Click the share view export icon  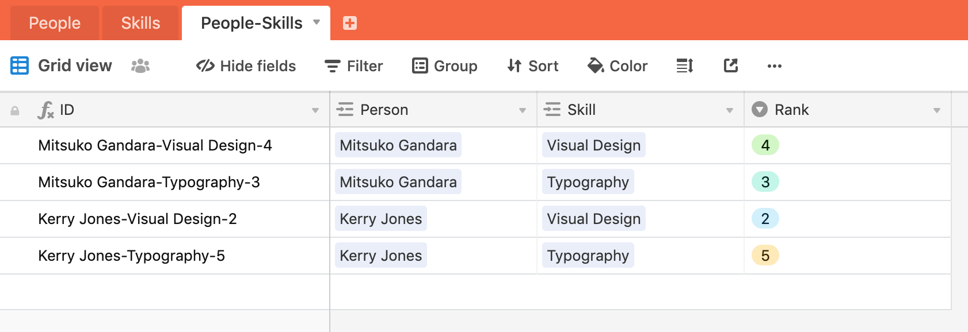731,65
